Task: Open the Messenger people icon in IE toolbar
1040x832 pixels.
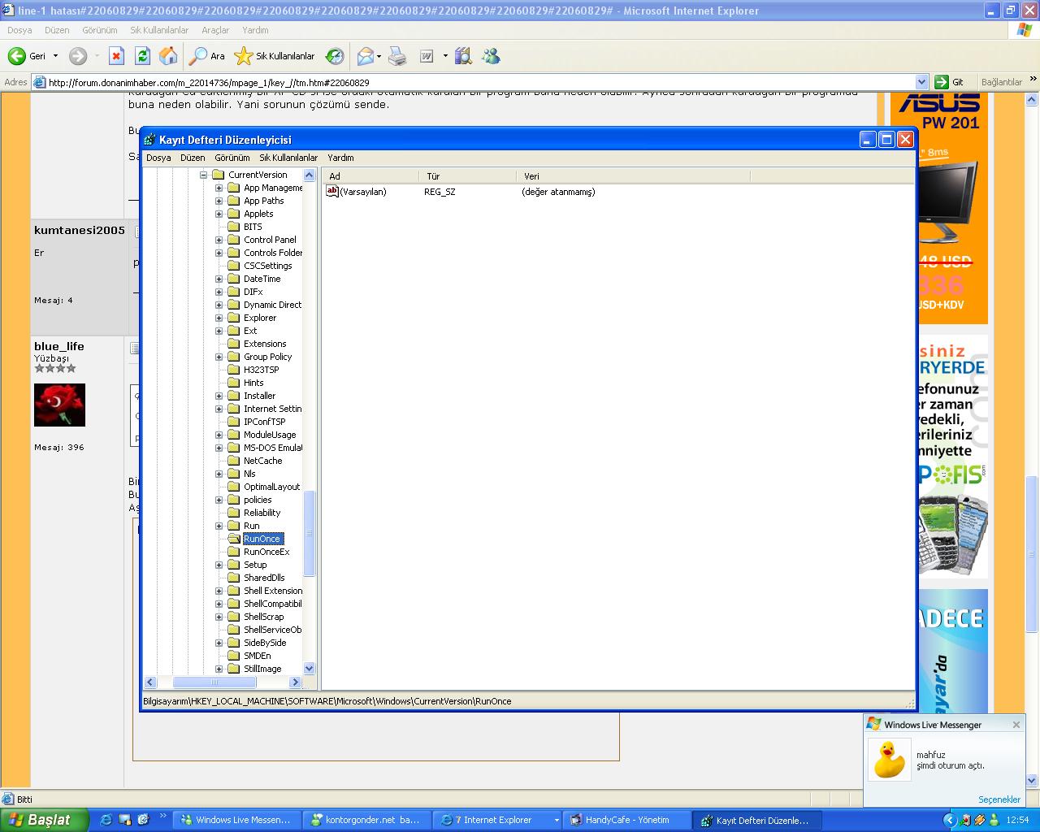Action: point(491,56)
